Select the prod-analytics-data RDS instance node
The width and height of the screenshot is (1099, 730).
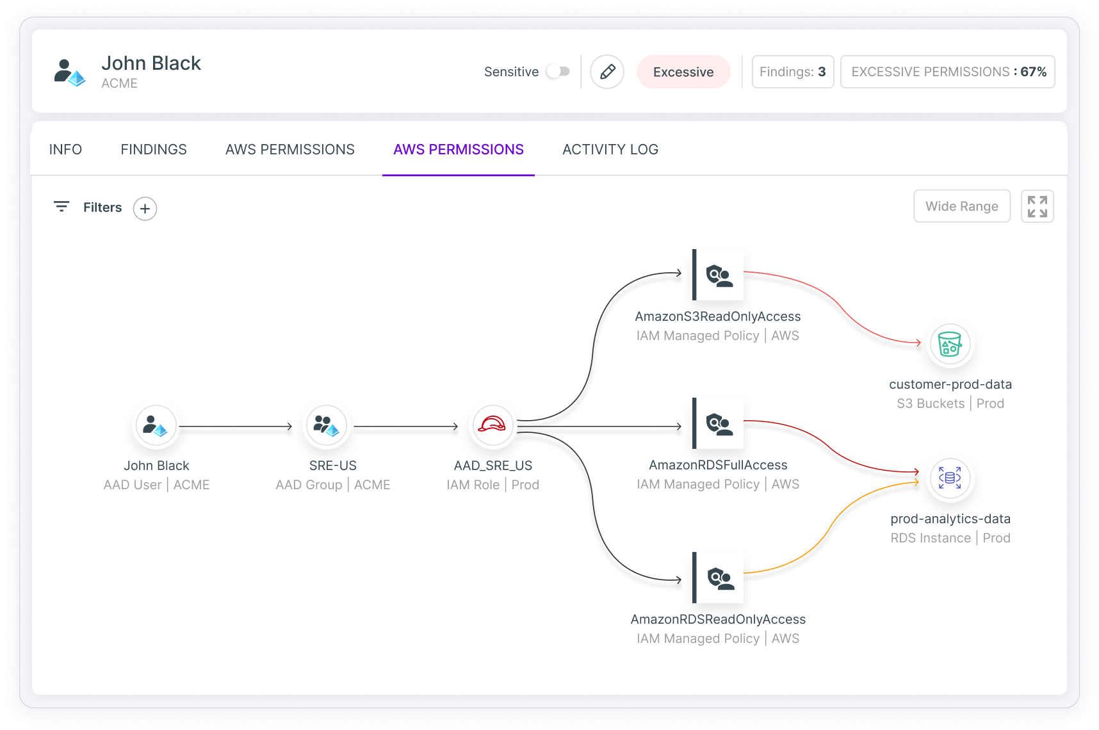coord(950,478)
